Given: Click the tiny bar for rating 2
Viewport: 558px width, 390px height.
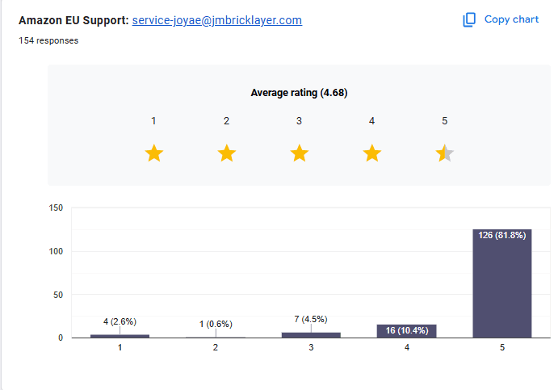Looking at the screenshot, I should [216, 338].
